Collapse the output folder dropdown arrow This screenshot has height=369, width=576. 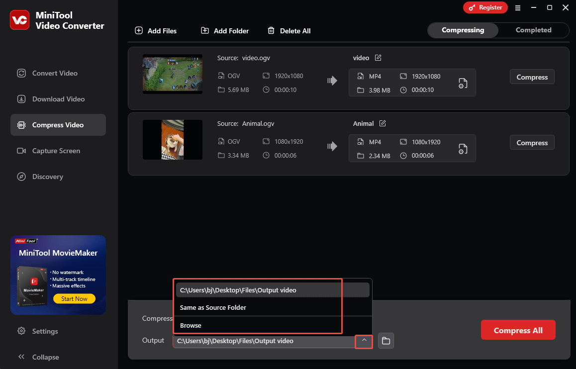click(364, 342)
